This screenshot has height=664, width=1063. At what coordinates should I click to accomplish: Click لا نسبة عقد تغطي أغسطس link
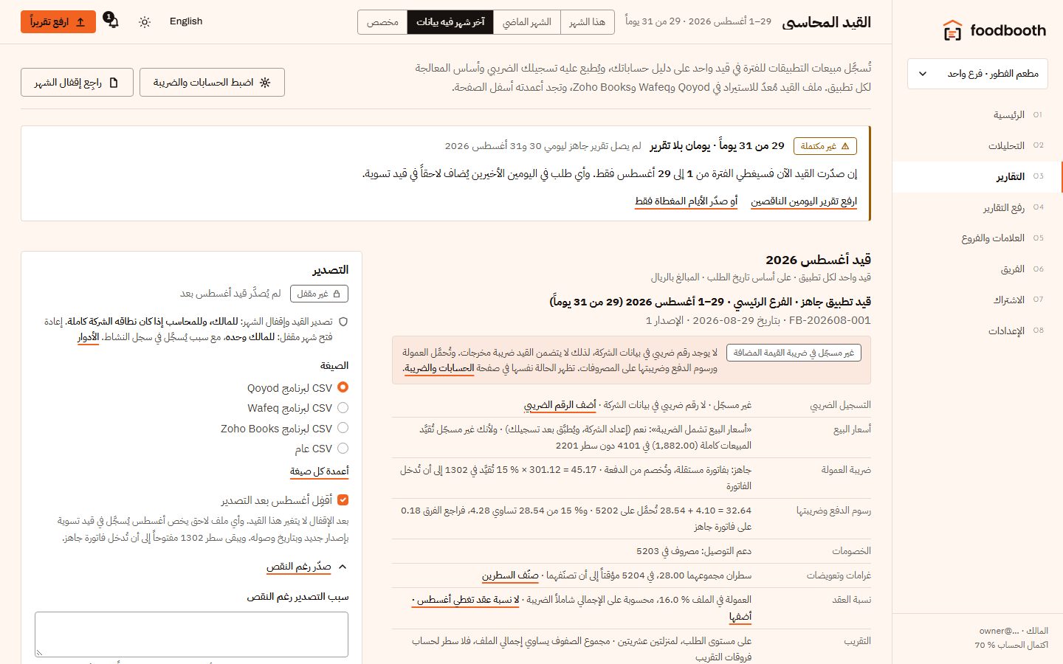point(465,600)
